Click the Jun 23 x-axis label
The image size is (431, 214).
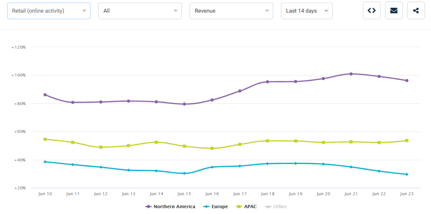407,194
